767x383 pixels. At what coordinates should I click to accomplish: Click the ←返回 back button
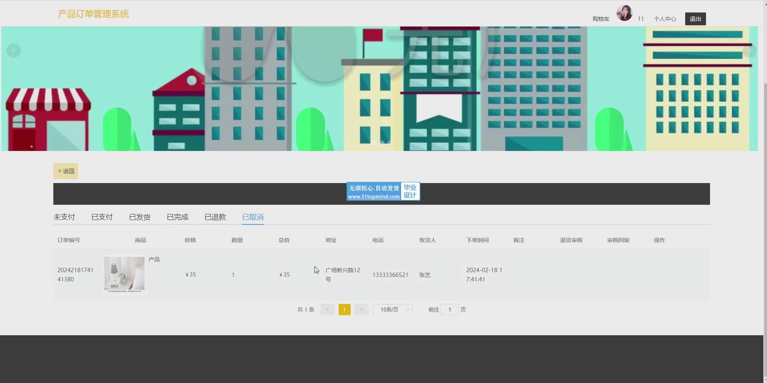coord(66,171)
